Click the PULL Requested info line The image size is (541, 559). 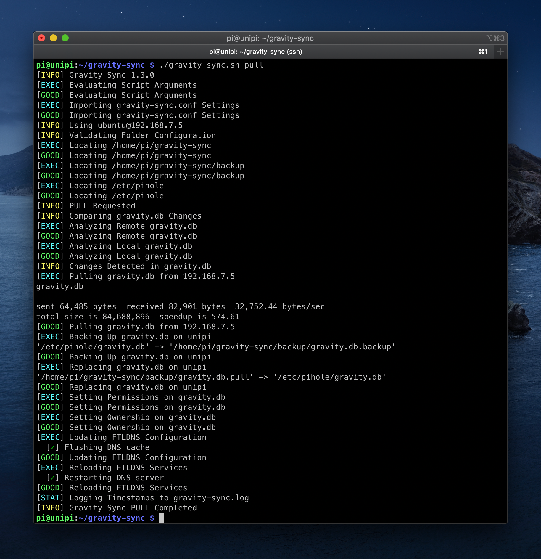point(86,206)
